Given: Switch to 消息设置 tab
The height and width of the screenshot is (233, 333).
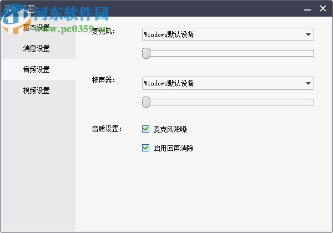Looking at the screenshot, I should 39,48.
